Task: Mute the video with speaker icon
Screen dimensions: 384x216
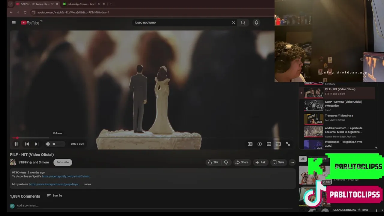Action: pyautogui.click(x=48, y=144)
